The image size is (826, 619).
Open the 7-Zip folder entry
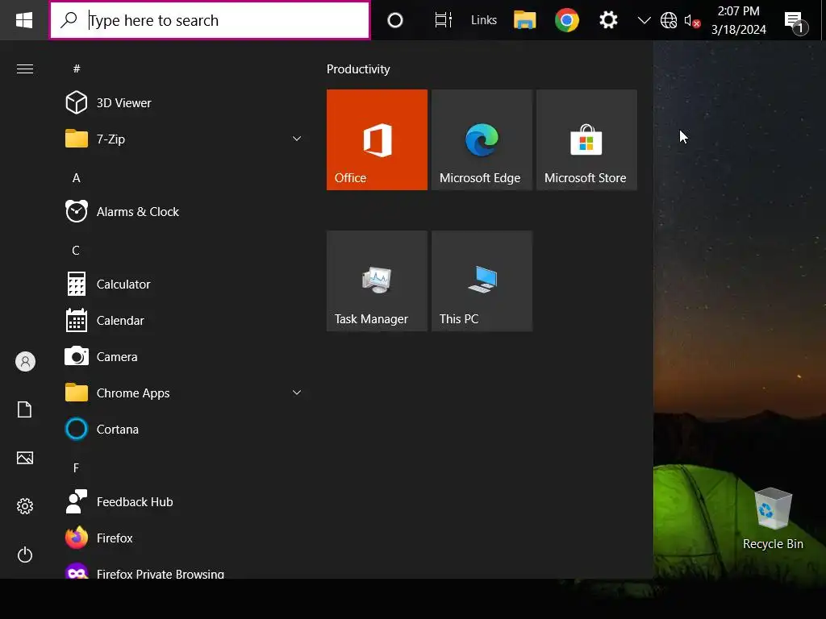coord(183,139)
